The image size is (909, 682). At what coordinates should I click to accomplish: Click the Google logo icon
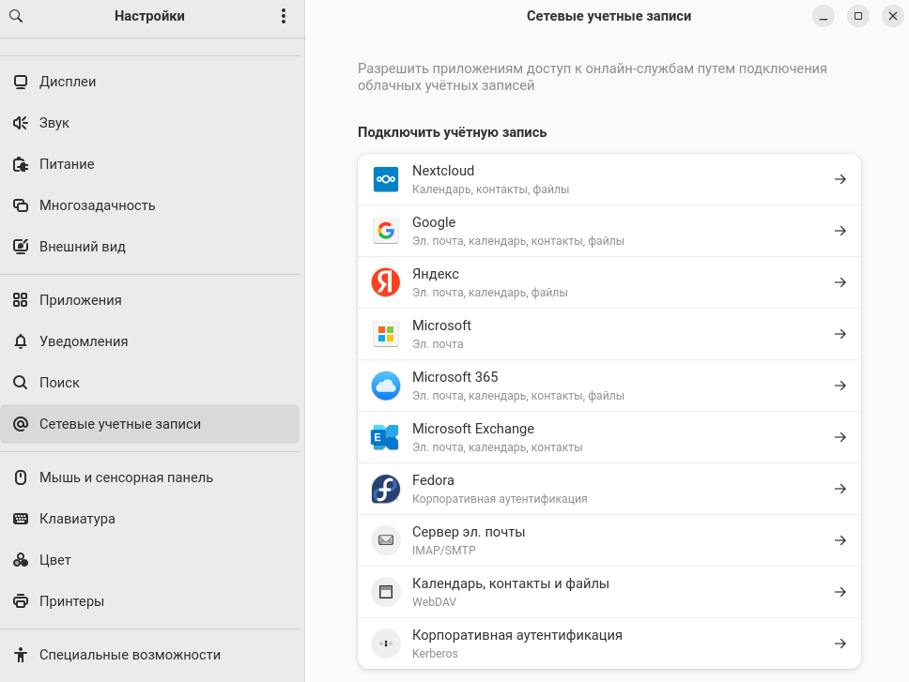coord(386,231)
